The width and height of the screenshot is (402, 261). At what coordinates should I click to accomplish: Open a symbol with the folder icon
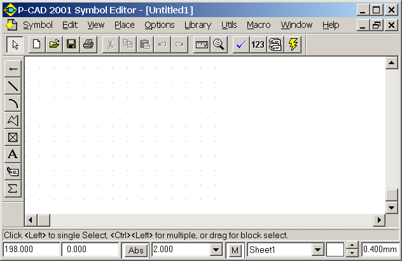[x=54, y=44]
